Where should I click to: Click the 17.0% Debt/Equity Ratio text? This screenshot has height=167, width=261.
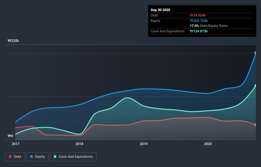pos(209,26)
